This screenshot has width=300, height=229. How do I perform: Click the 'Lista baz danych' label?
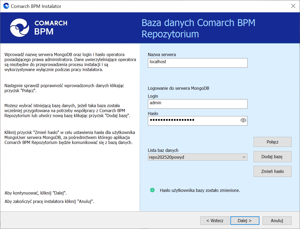click(163, 150)
